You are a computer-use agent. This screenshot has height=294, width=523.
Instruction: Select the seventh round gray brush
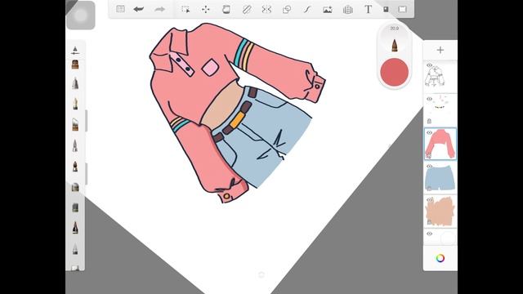click(x=75, y=187)
